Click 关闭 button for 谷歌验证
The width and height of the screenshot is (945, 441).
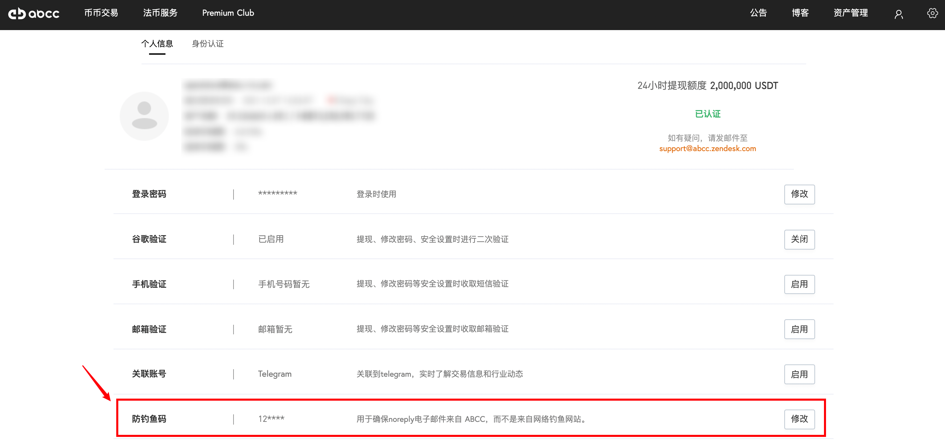[799, 239]
